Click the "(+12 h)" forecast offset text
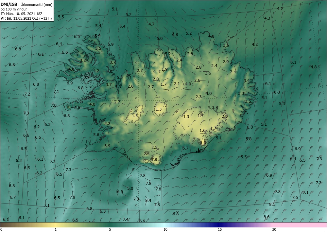This screenshot has width=327, height=232. click(x=45, y=18)
